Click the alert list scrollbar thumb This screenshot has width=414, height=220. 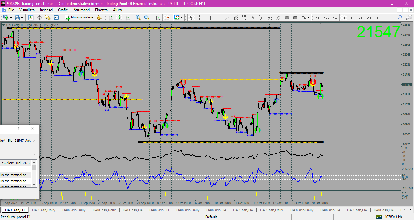click(x=34, y=168)
